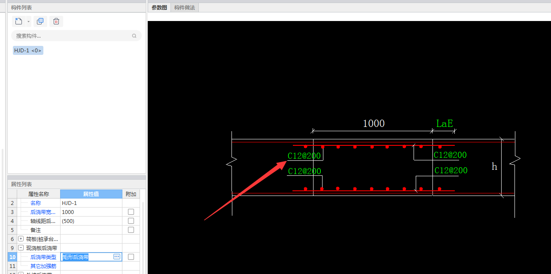Toggle the 附加 checkbox for row 4
This screenshot has height=274, width=551.
click(131, 221)
